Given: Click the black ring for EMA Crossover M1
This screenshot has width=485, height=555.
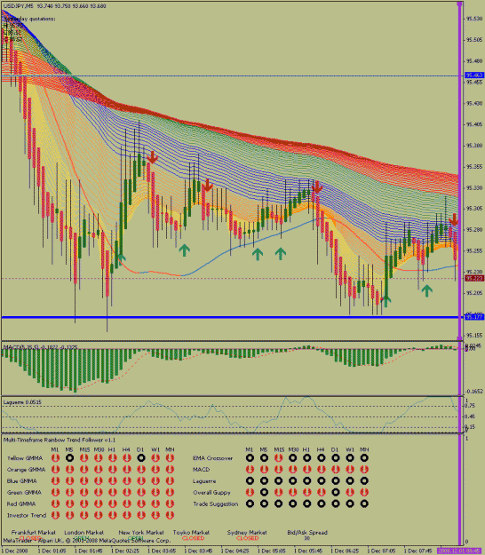Looking at the screenshot, I should 250,458.
